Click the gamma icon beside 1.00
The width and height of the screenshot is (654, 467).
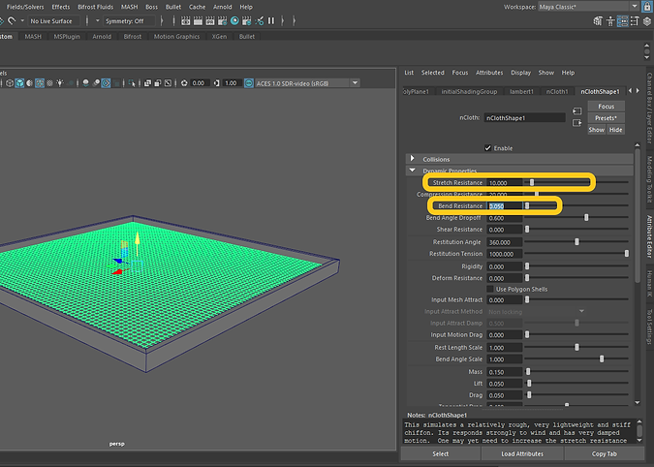coord(216,83)
